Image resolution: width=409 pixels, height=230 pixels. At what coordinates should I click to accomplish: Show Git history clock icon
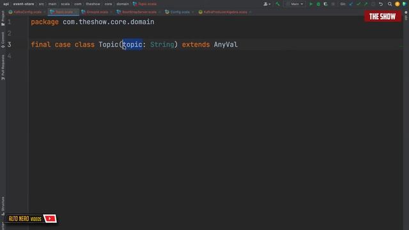373,4
